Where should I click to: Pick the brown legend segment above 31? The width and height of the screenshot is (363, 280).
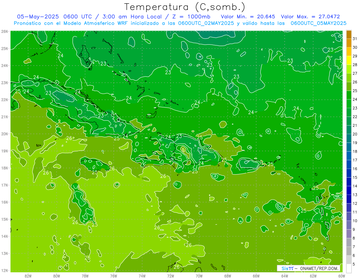349,35
